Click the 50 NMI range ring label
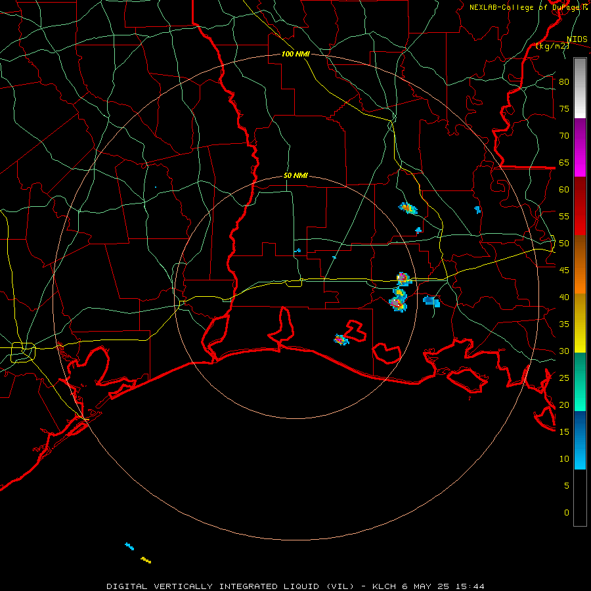Screen dimensions: 591x591 [x=295, y=175]
